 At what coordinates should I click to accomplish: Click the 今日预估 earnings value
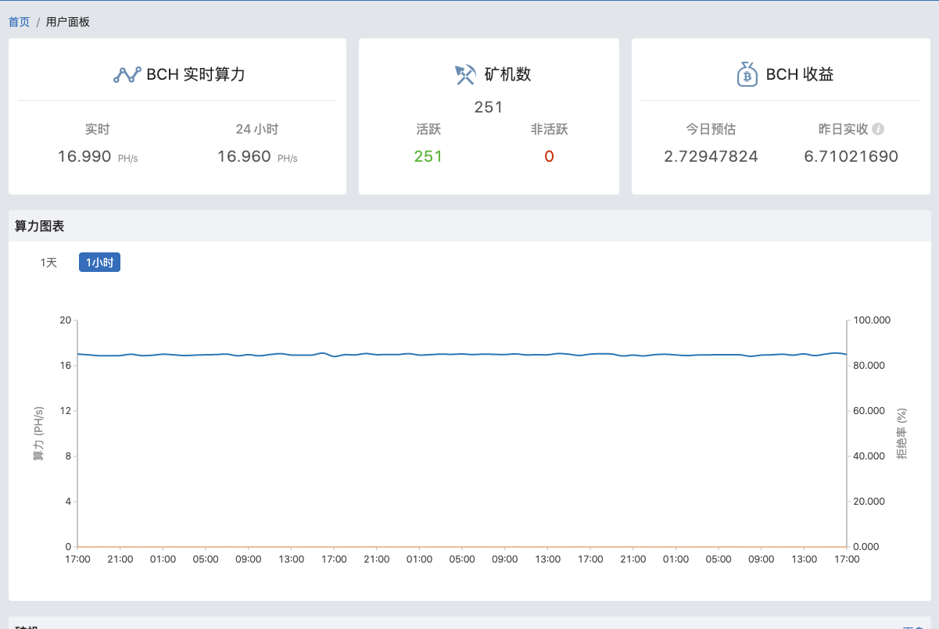click(x=711, y=156)
